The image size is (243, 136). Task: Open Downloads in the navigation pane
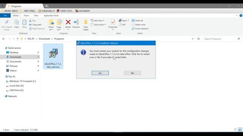(x=15, y=57)
